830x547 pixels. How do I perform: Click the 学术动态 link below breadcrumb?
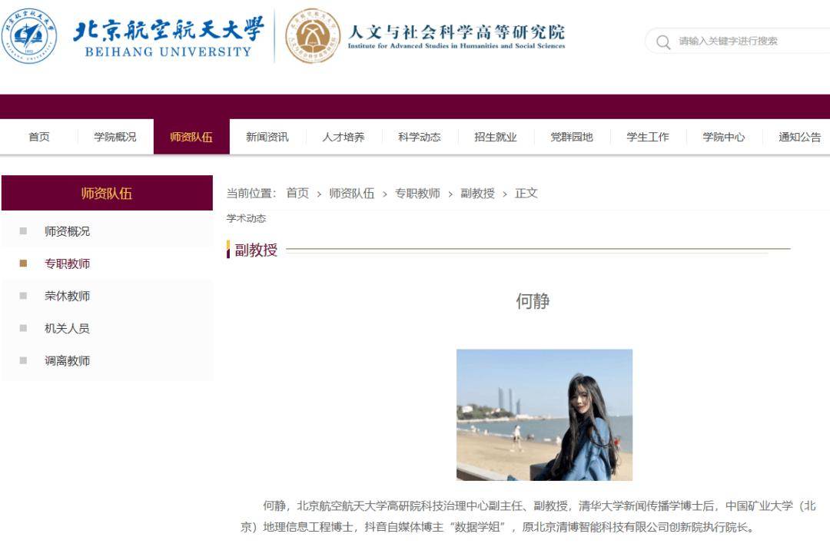pos(246,218)
